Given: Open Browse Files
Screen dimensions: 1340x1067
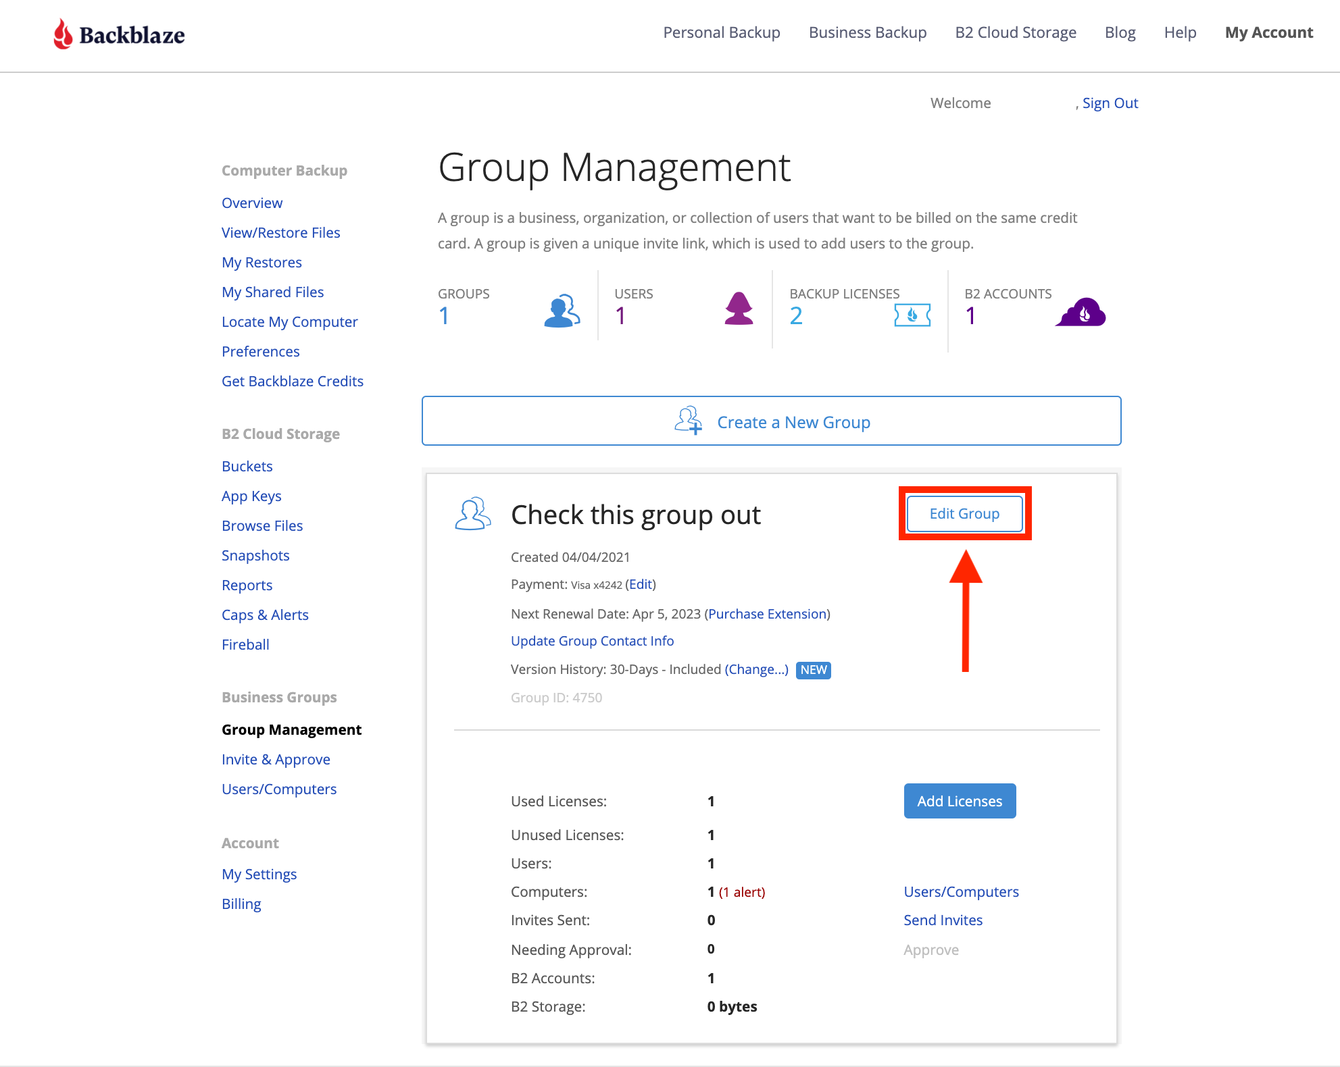Looking at the screenshot, I should tap(262, 525).
